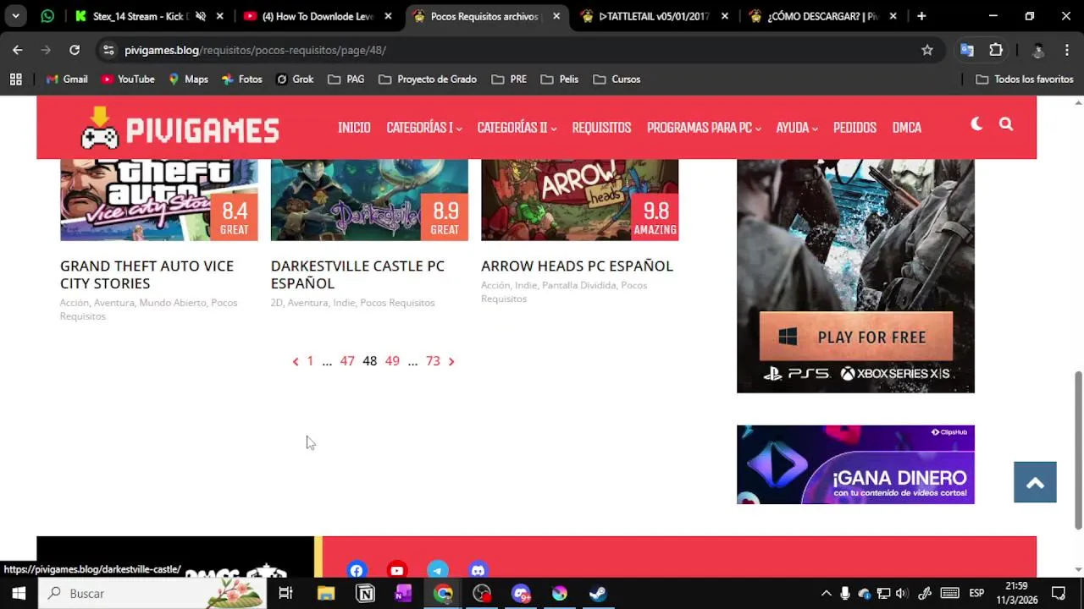
Task: Switch to the TATTLETAIL tab
Action: pyautogui.click(x=654, y=16)
